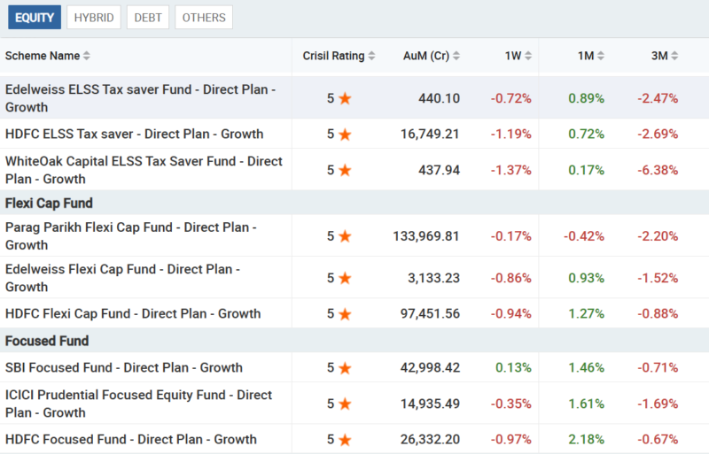Sort by Scheme Name arrows
The image size is (709, 454).
coord(86,56)
